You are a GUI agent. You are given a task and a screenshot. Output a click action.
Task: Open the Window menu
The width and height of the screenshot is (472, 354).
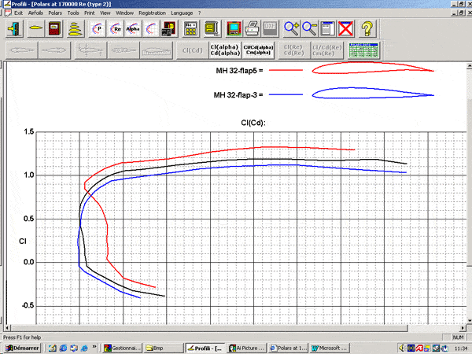coord(124,13)
